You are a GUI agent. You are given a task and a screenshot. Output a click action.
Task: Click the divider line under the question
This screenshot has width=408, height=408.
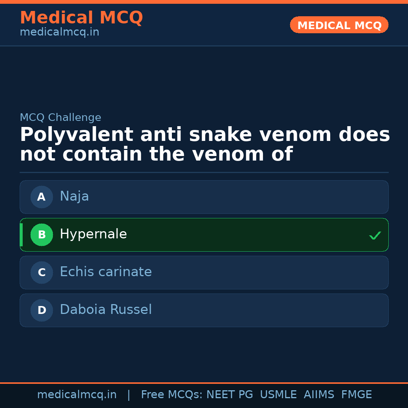(204, 172)
